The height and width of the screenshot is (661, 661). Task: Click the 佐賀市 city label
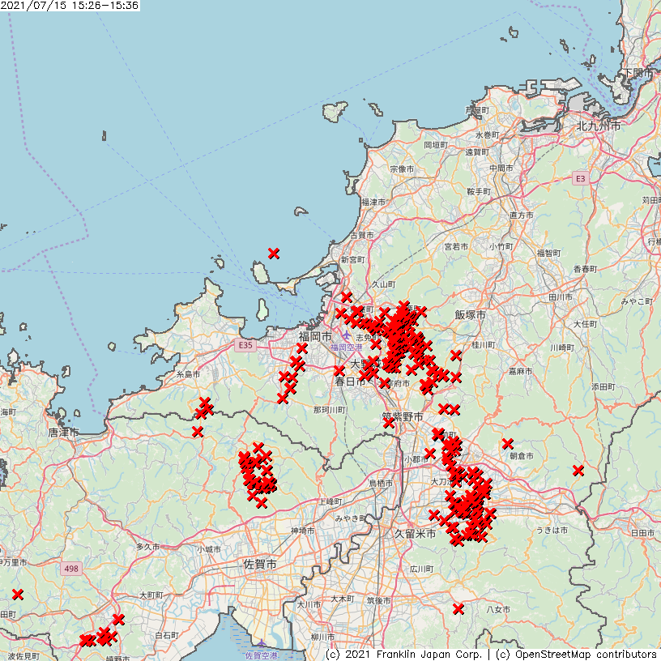pyautogui.click(x=260, y=564)
